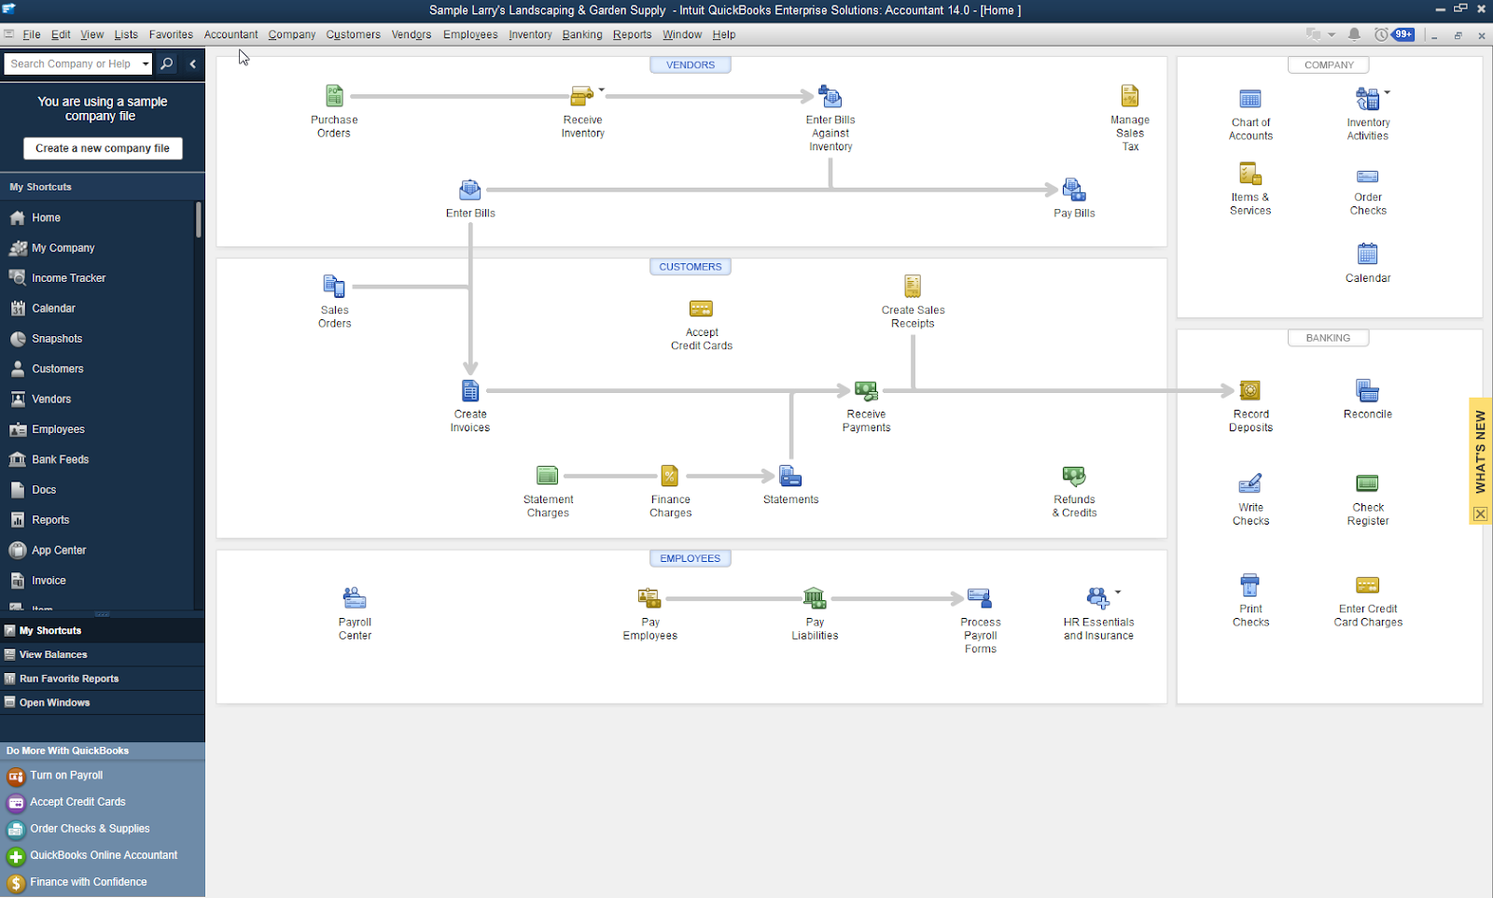The image size is (1493, 898).
Task: Switch to Run Favorite Reports pane
Action: click(x=103, y=679)
